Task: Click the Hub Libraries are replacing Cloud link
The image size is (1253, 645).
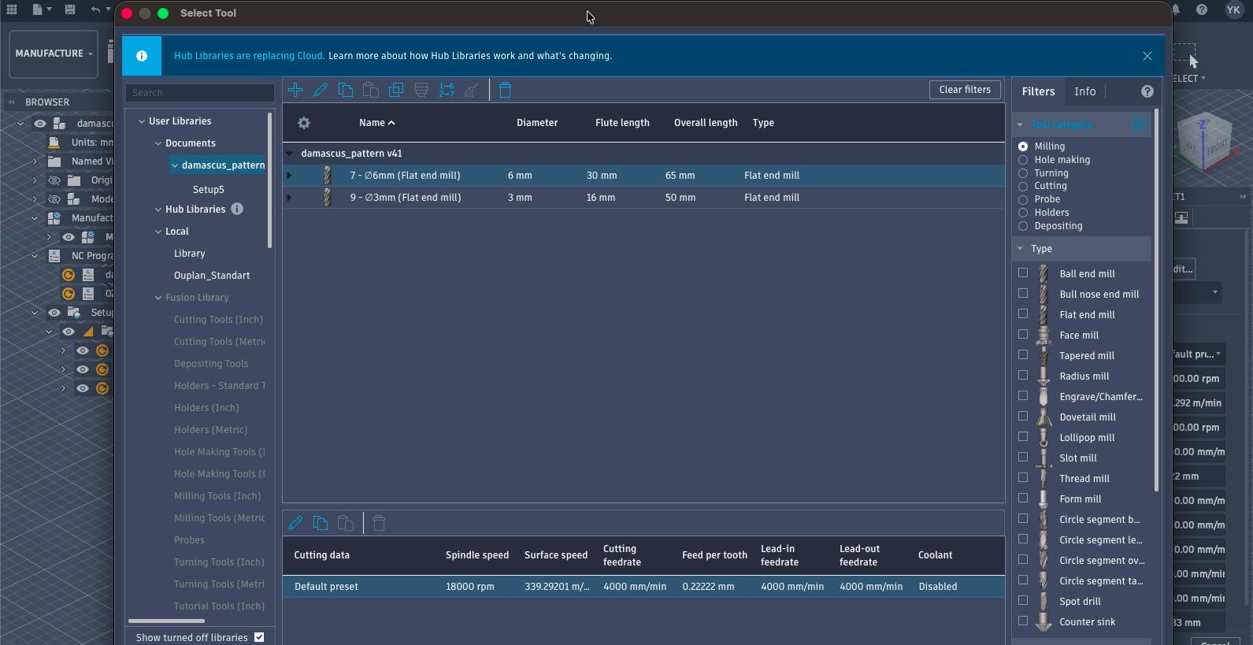Action: (x=249, y=56)
